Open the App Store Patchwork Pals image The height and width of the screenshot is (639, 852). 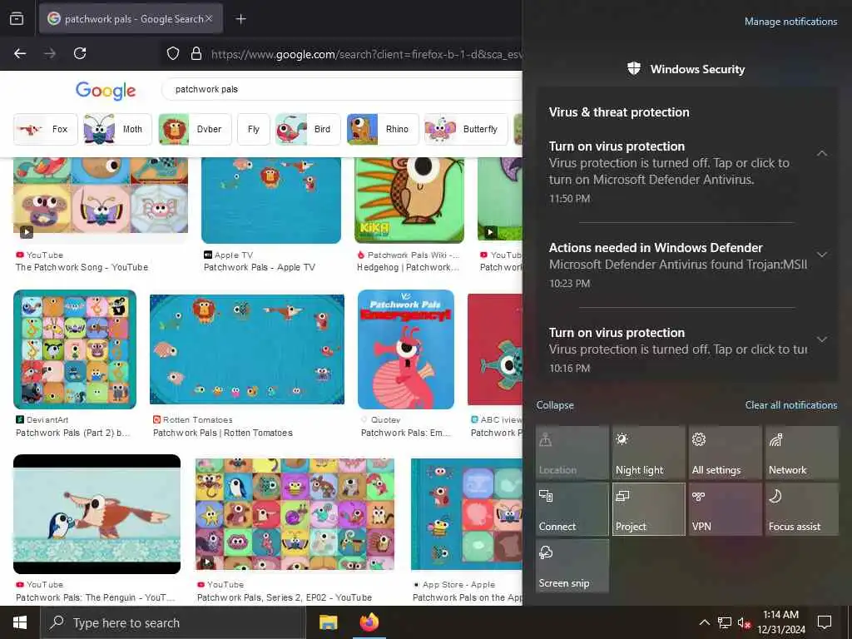click(467, 514)
